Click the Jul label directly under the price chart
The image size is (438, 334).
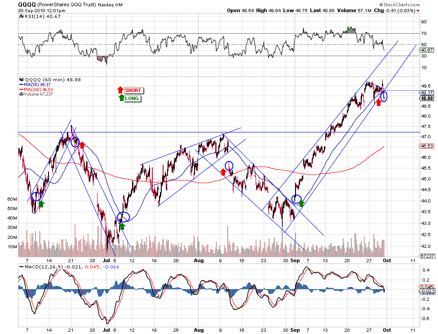coord(106,260)
